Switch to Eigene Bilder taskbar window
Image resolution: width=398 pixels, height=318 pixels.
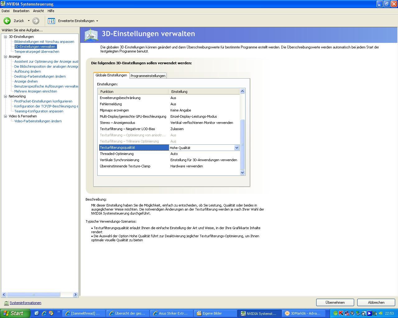tap(215, 313)
